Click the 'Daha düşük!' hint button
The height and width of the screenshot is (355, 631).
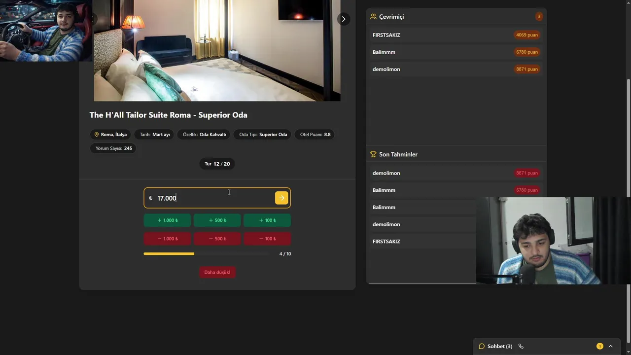(x=217, y=272)
